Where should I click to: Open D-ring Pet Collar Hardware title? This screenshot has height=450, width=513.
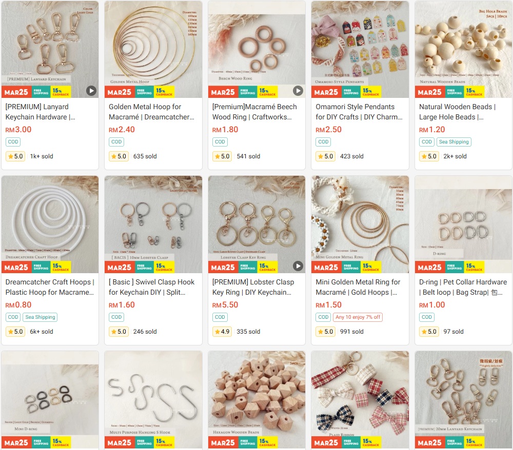click(x=463, y=287)
